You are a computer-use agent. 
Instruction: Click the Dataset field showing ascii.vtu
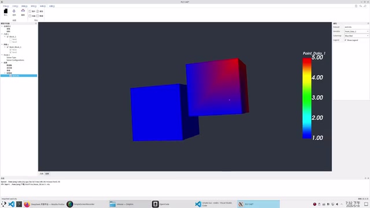[x=356, y=27]
